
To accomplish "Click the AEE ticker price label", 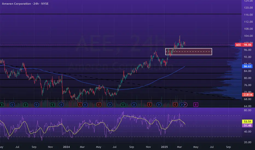I will [238, 45].
